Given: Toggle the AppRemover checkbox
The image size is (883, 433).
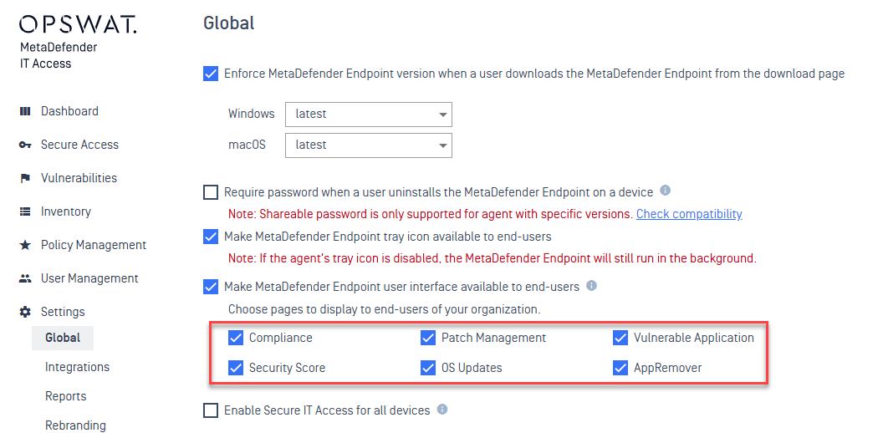Looking at the screenshot, I should [620, 368].
